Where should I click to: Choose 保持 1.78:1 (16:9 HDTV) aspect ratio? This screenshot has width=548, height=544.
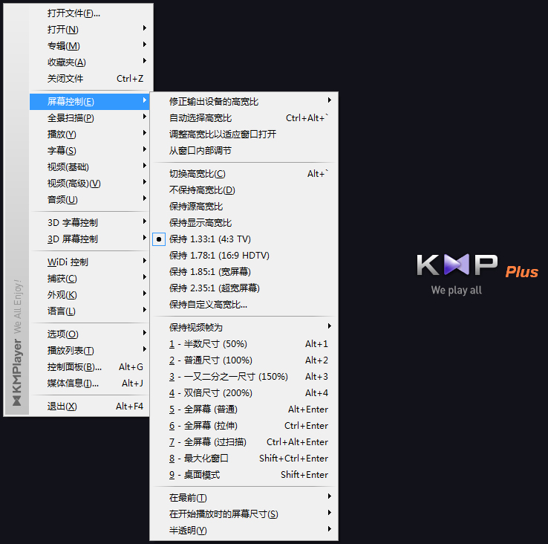[219, 256]
